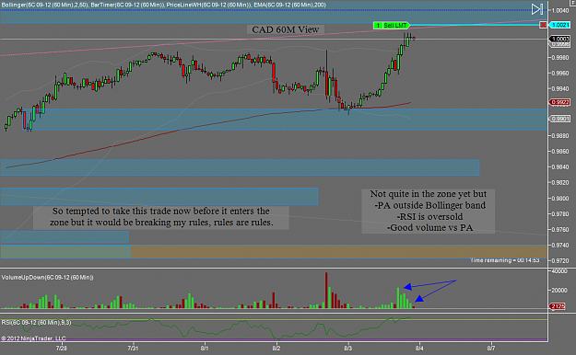Click the 0.9800 price axis label

[560, 199]
